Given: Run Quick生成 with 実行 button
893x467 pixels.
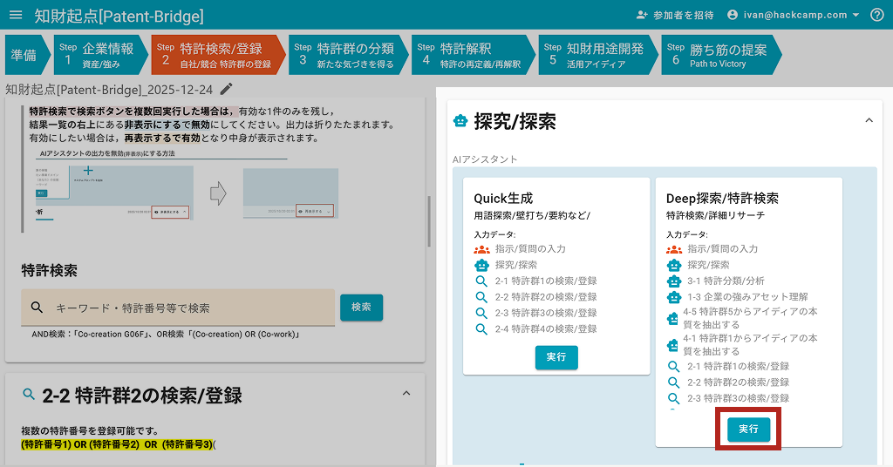Looking at the screenshot, I should point(556,357).
